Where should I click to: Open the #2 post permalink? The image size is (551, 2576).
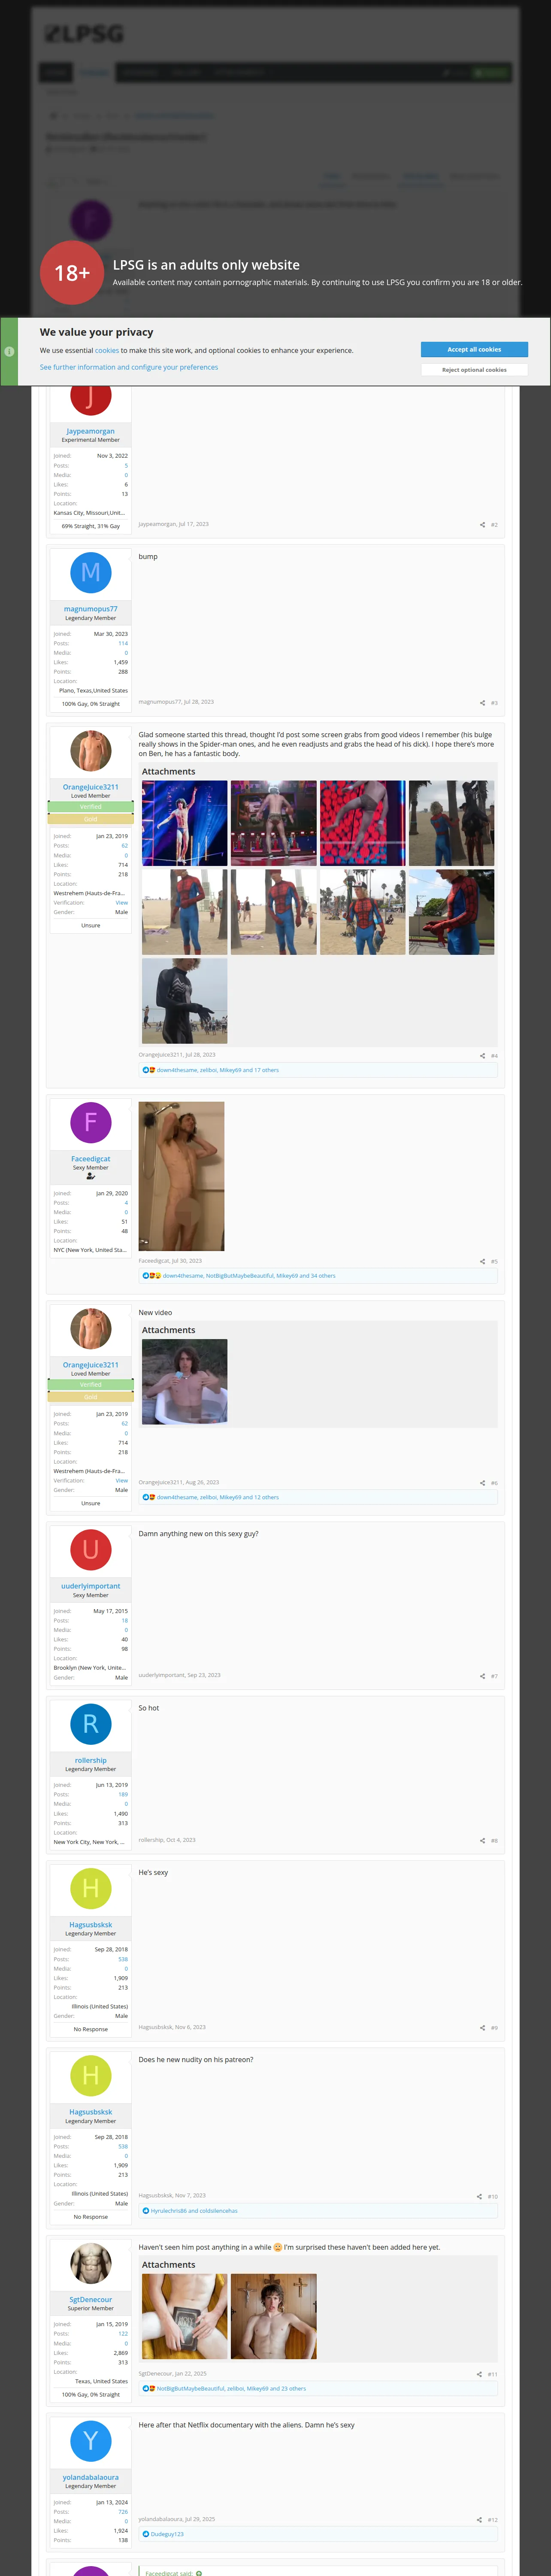coord(494,525)
